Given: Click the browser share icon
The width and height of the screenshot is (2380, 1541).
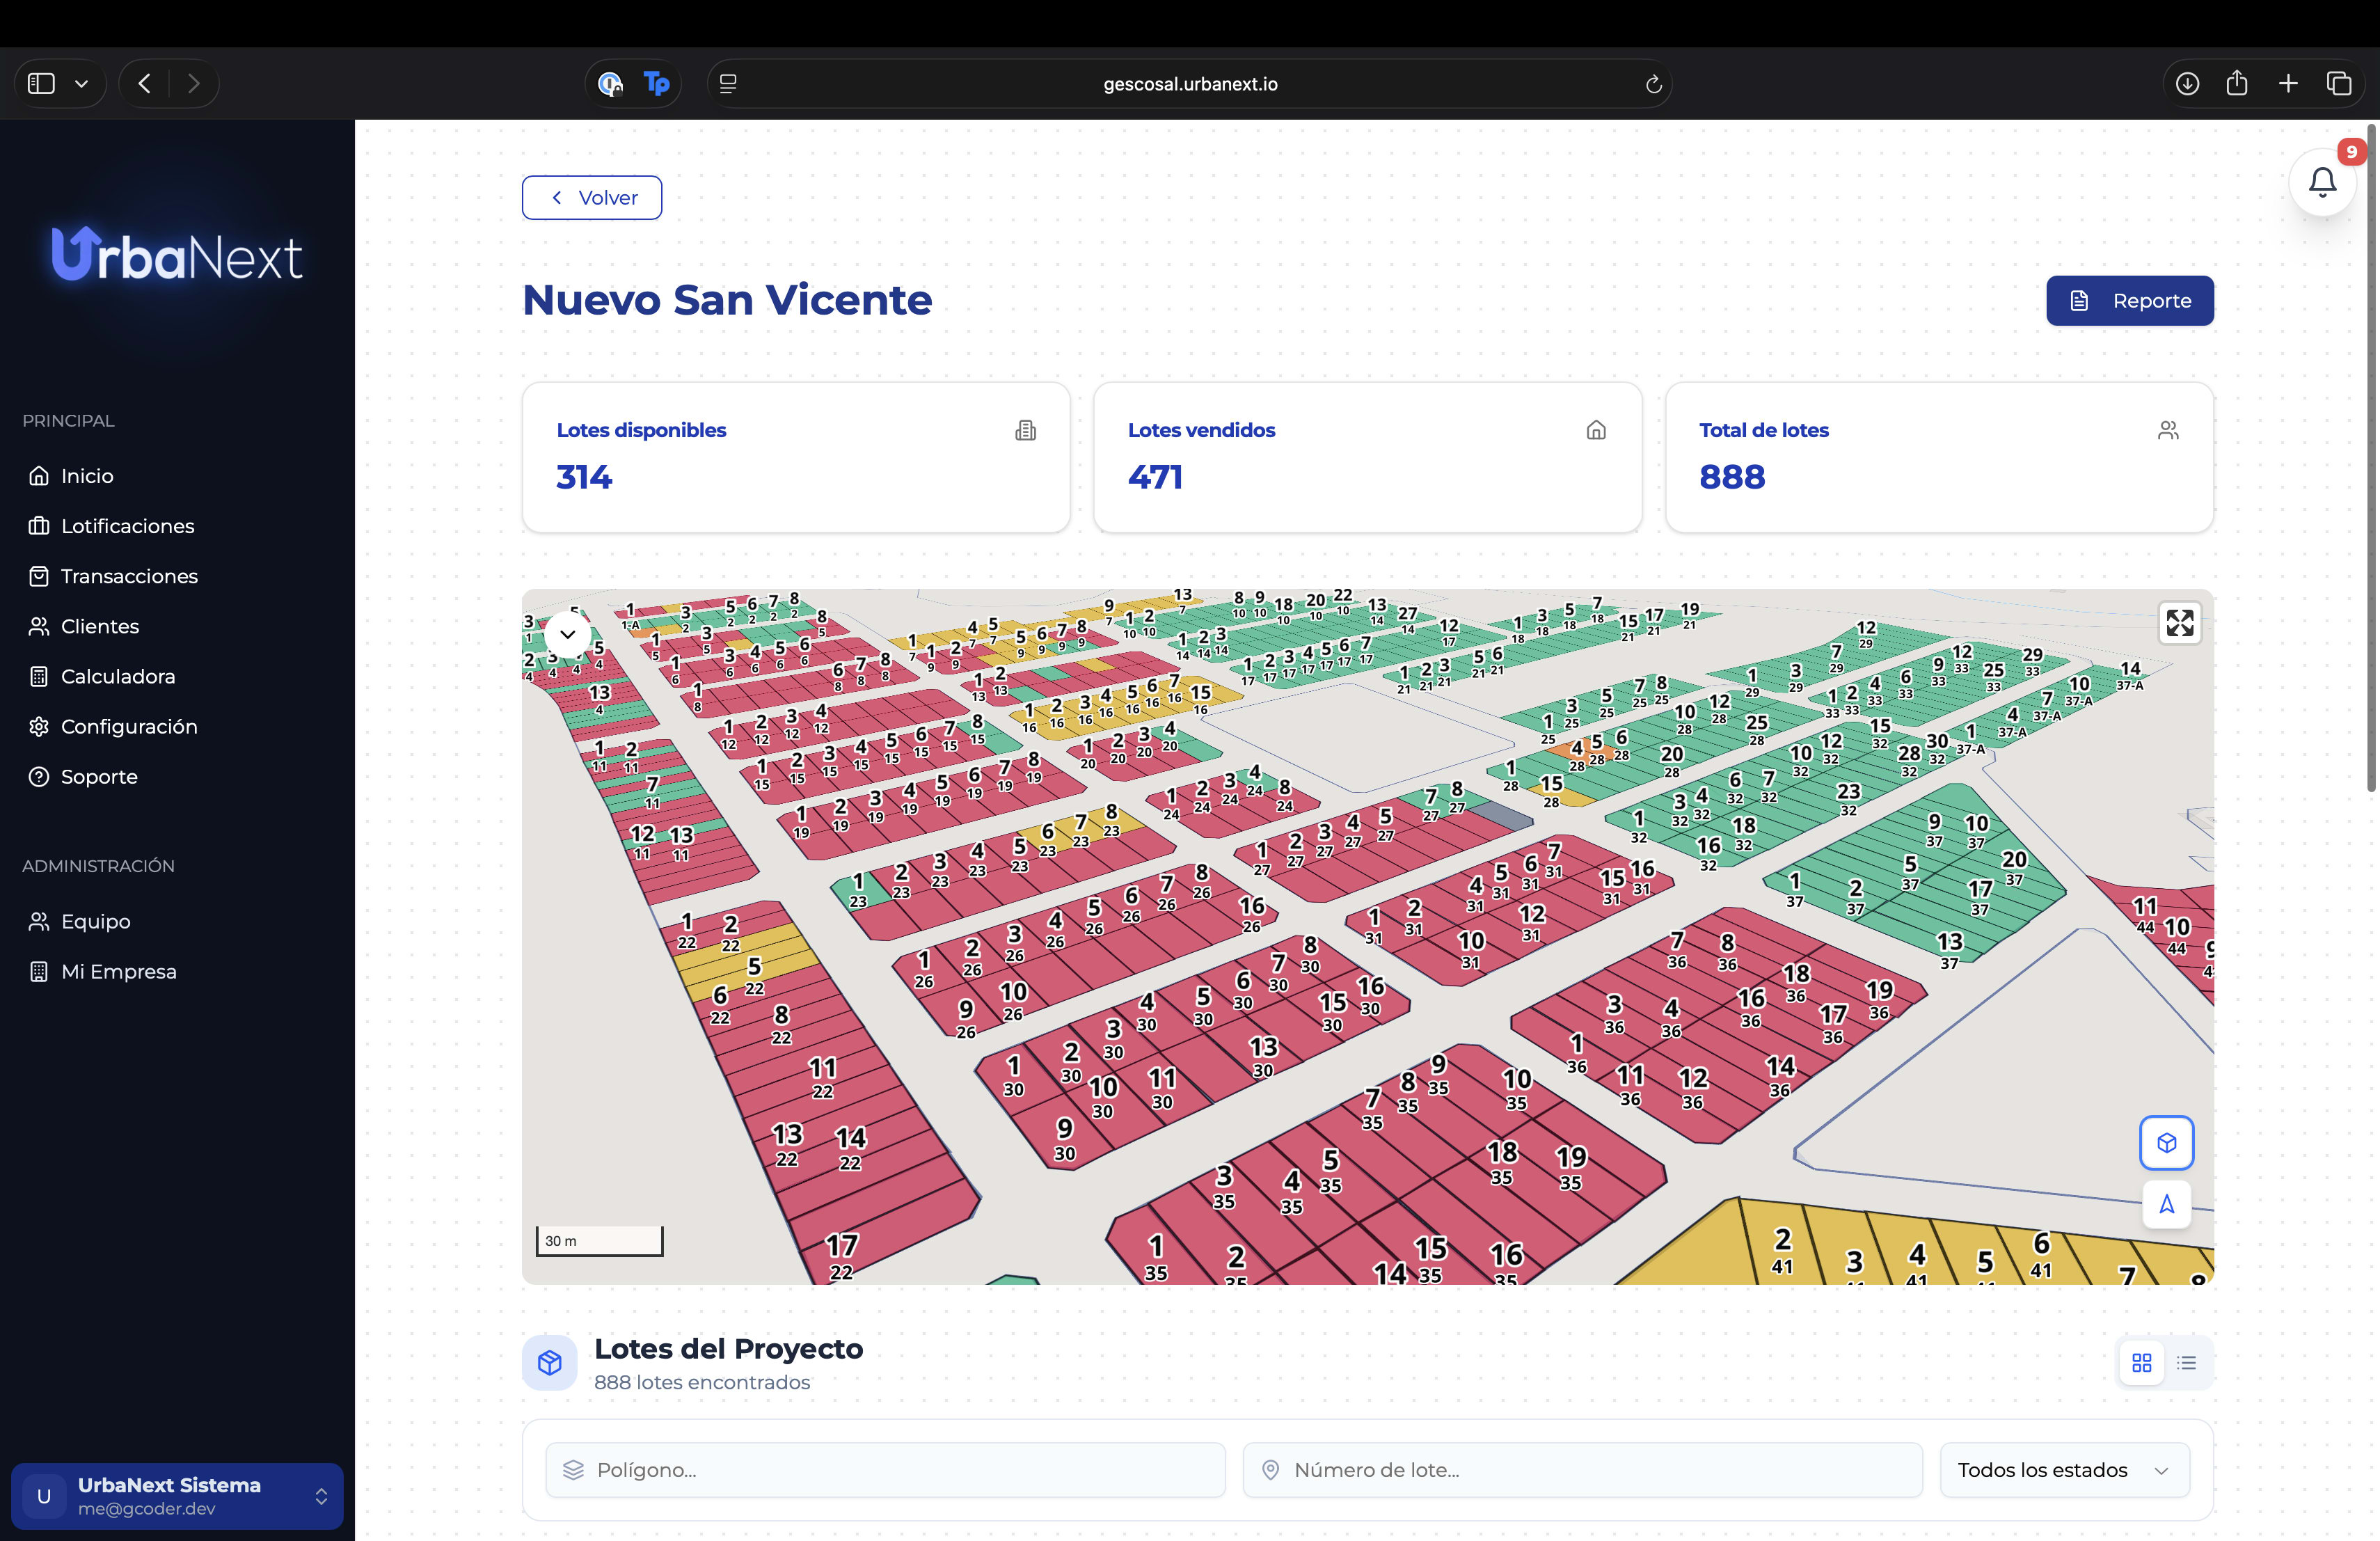Looking at the screenshot, I should tap(2237, 83).
